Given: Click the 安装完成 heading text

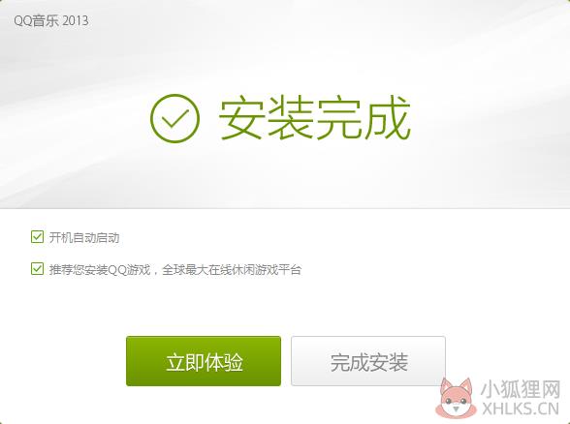Looking at the screenshot, I should pos(315,118).
